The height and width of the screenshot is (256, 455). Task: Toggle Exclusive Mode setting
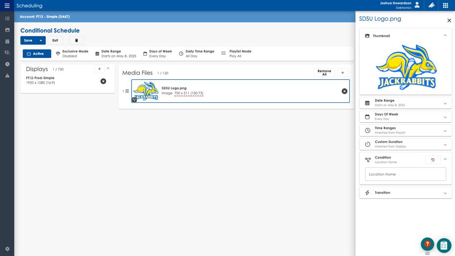point(72,54)
